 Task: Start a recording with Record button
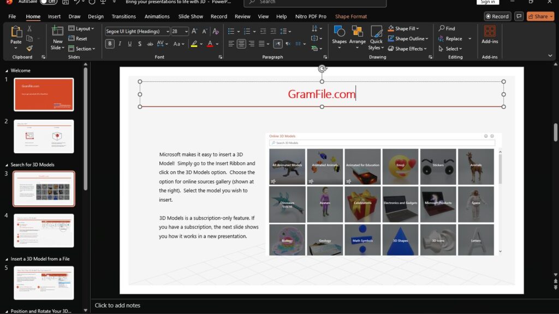click(497, 16)
